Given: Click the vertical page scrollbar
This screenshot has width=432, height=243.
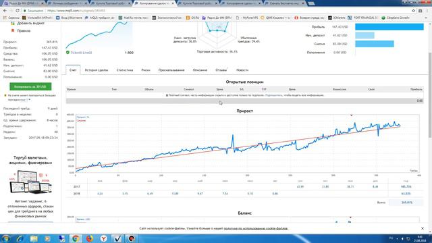Looking at the screenshot, I should coord(430,95).
